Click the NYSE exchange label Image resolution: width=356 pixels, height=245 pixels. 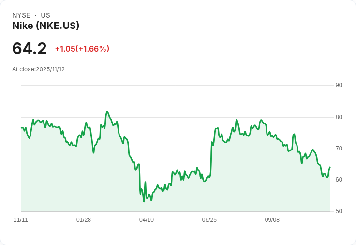(x=21, y=15)
